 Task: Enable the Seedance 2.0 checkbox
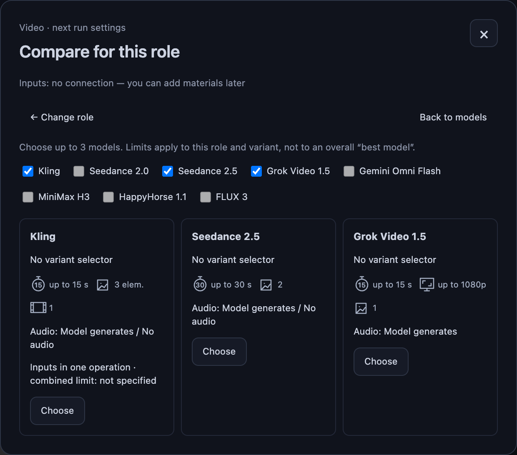79,171
